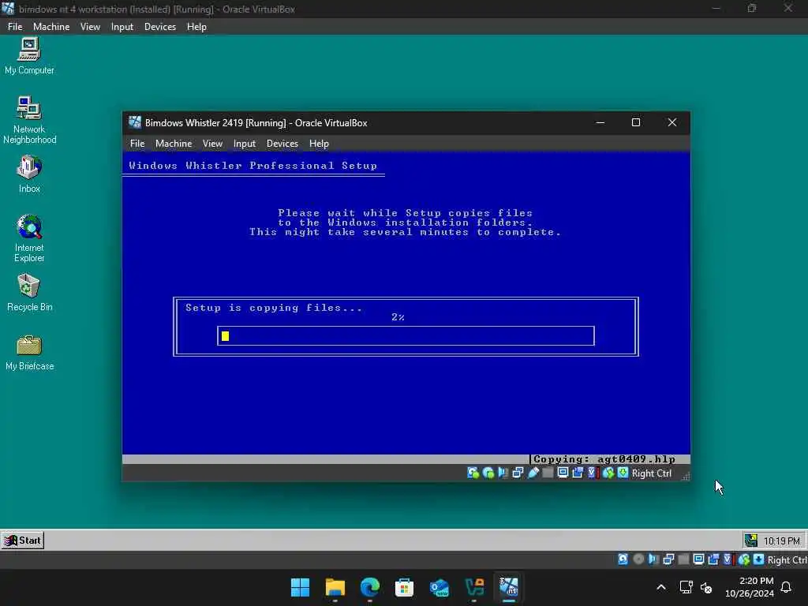This screenshot has height=606, width=808.
Task: Show hidden icons in the system tray
Action: click(x=661, y=587)
